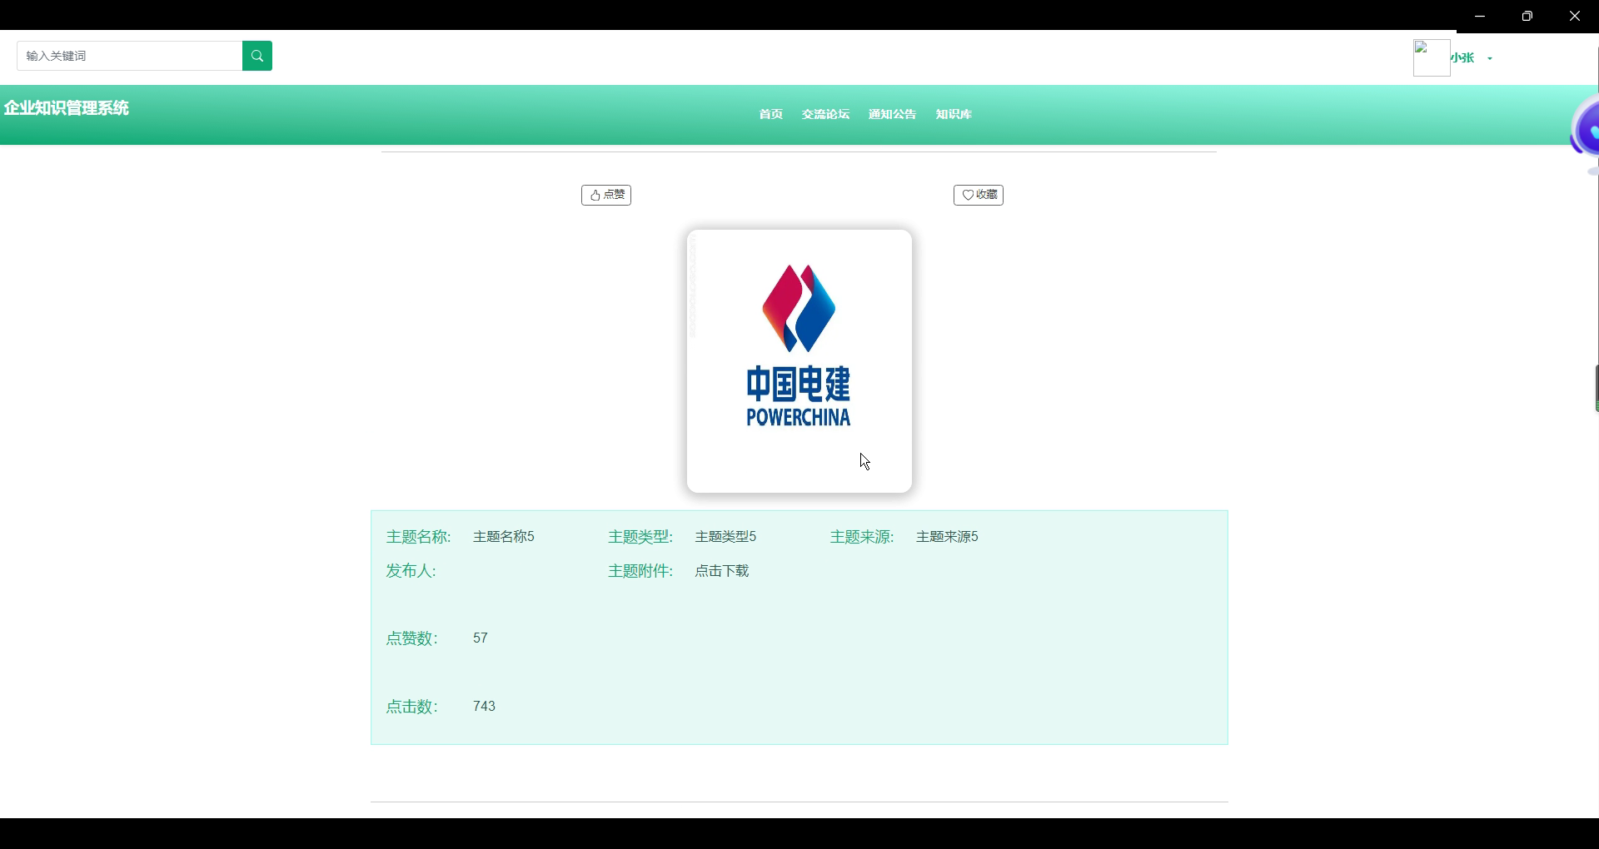Screen dimensions: 1599x849
Task: Click the 企业知识管理系统 site title
Action: 67,108
